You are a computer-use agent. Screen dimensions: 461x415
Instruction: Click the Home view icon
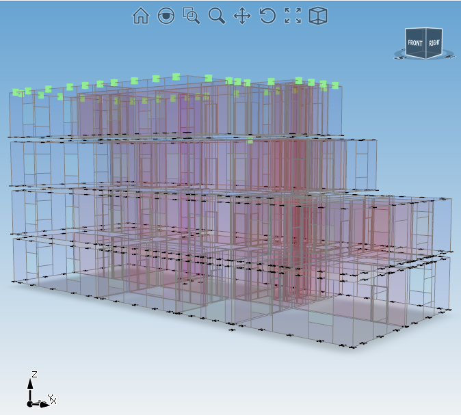coord(140,16)
